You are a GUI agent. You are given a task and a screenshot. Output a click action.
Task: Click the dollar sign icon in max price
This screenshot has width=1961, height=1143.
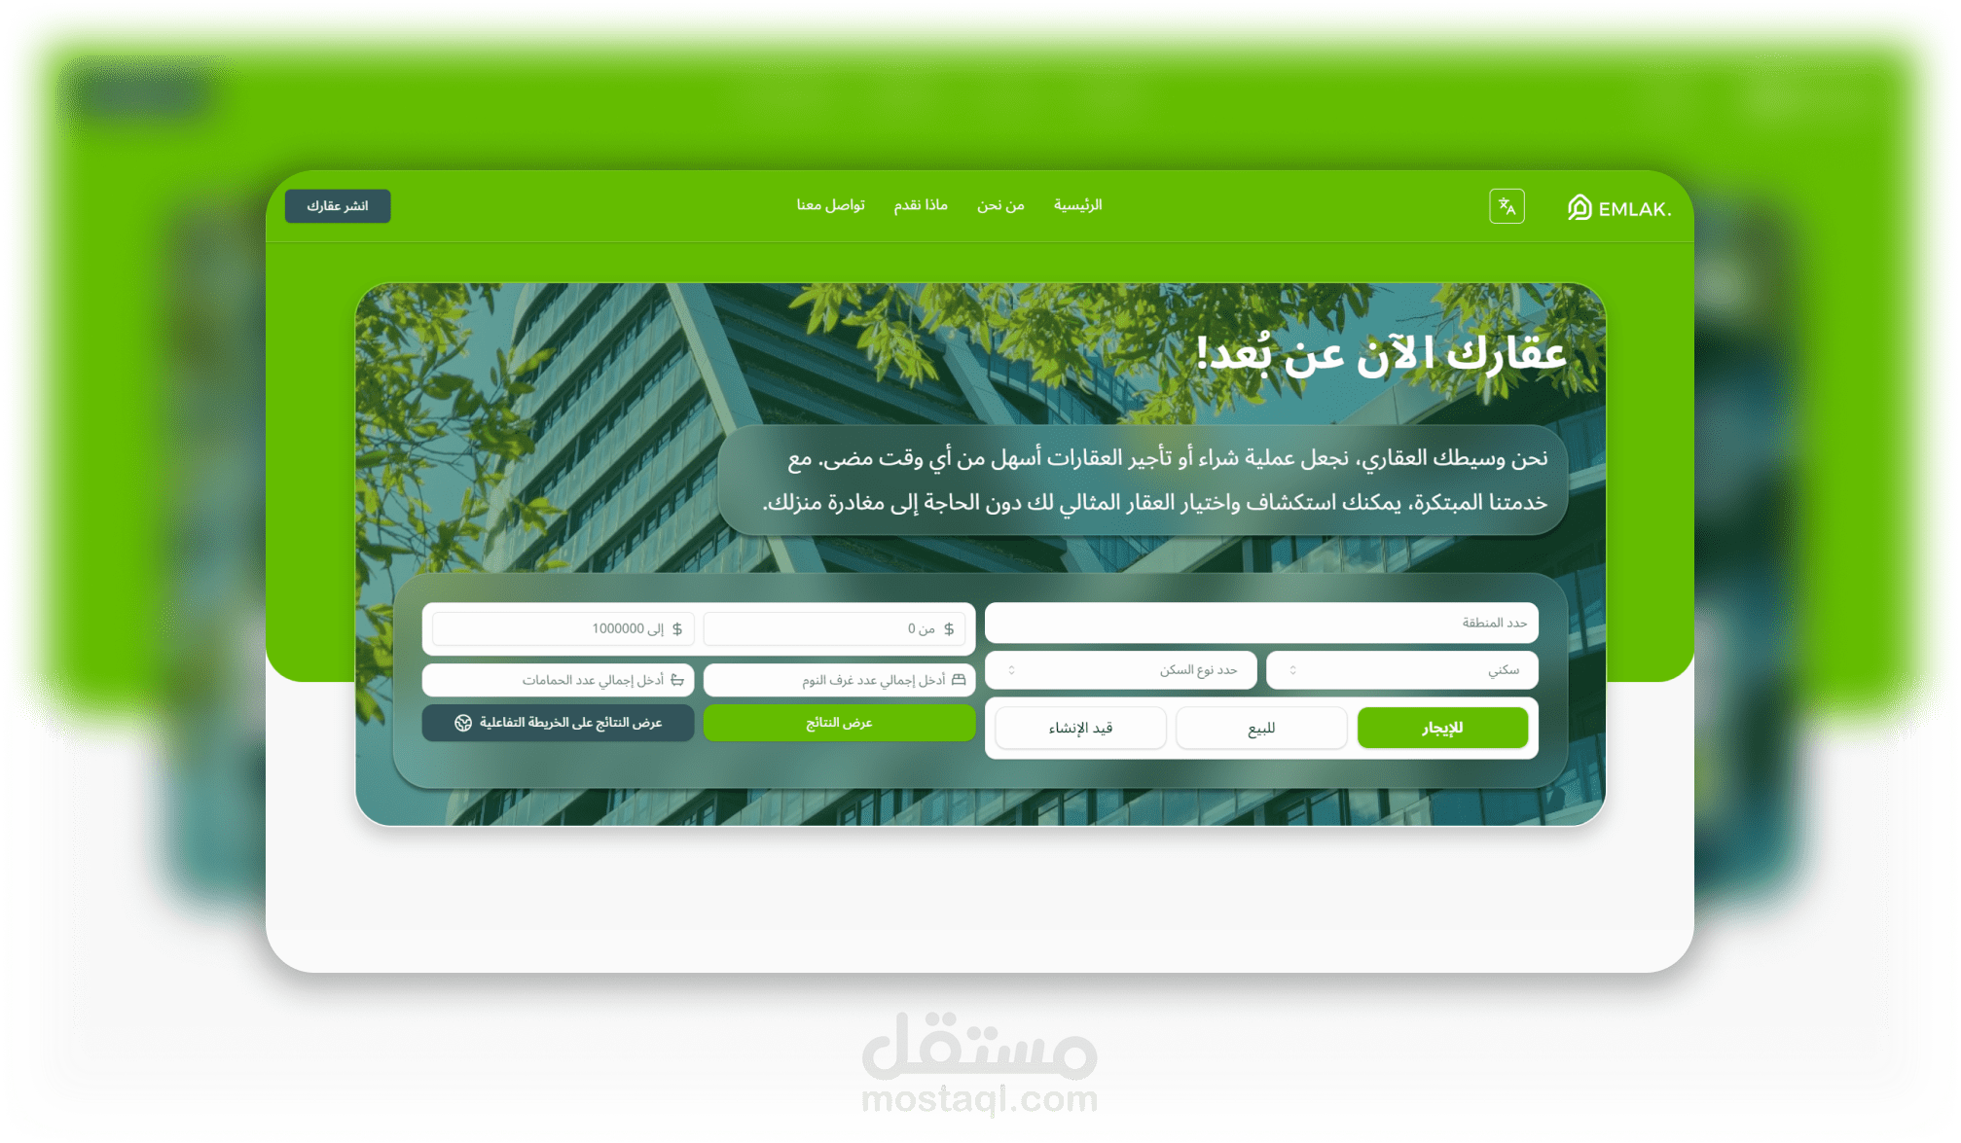click(680, 627)
